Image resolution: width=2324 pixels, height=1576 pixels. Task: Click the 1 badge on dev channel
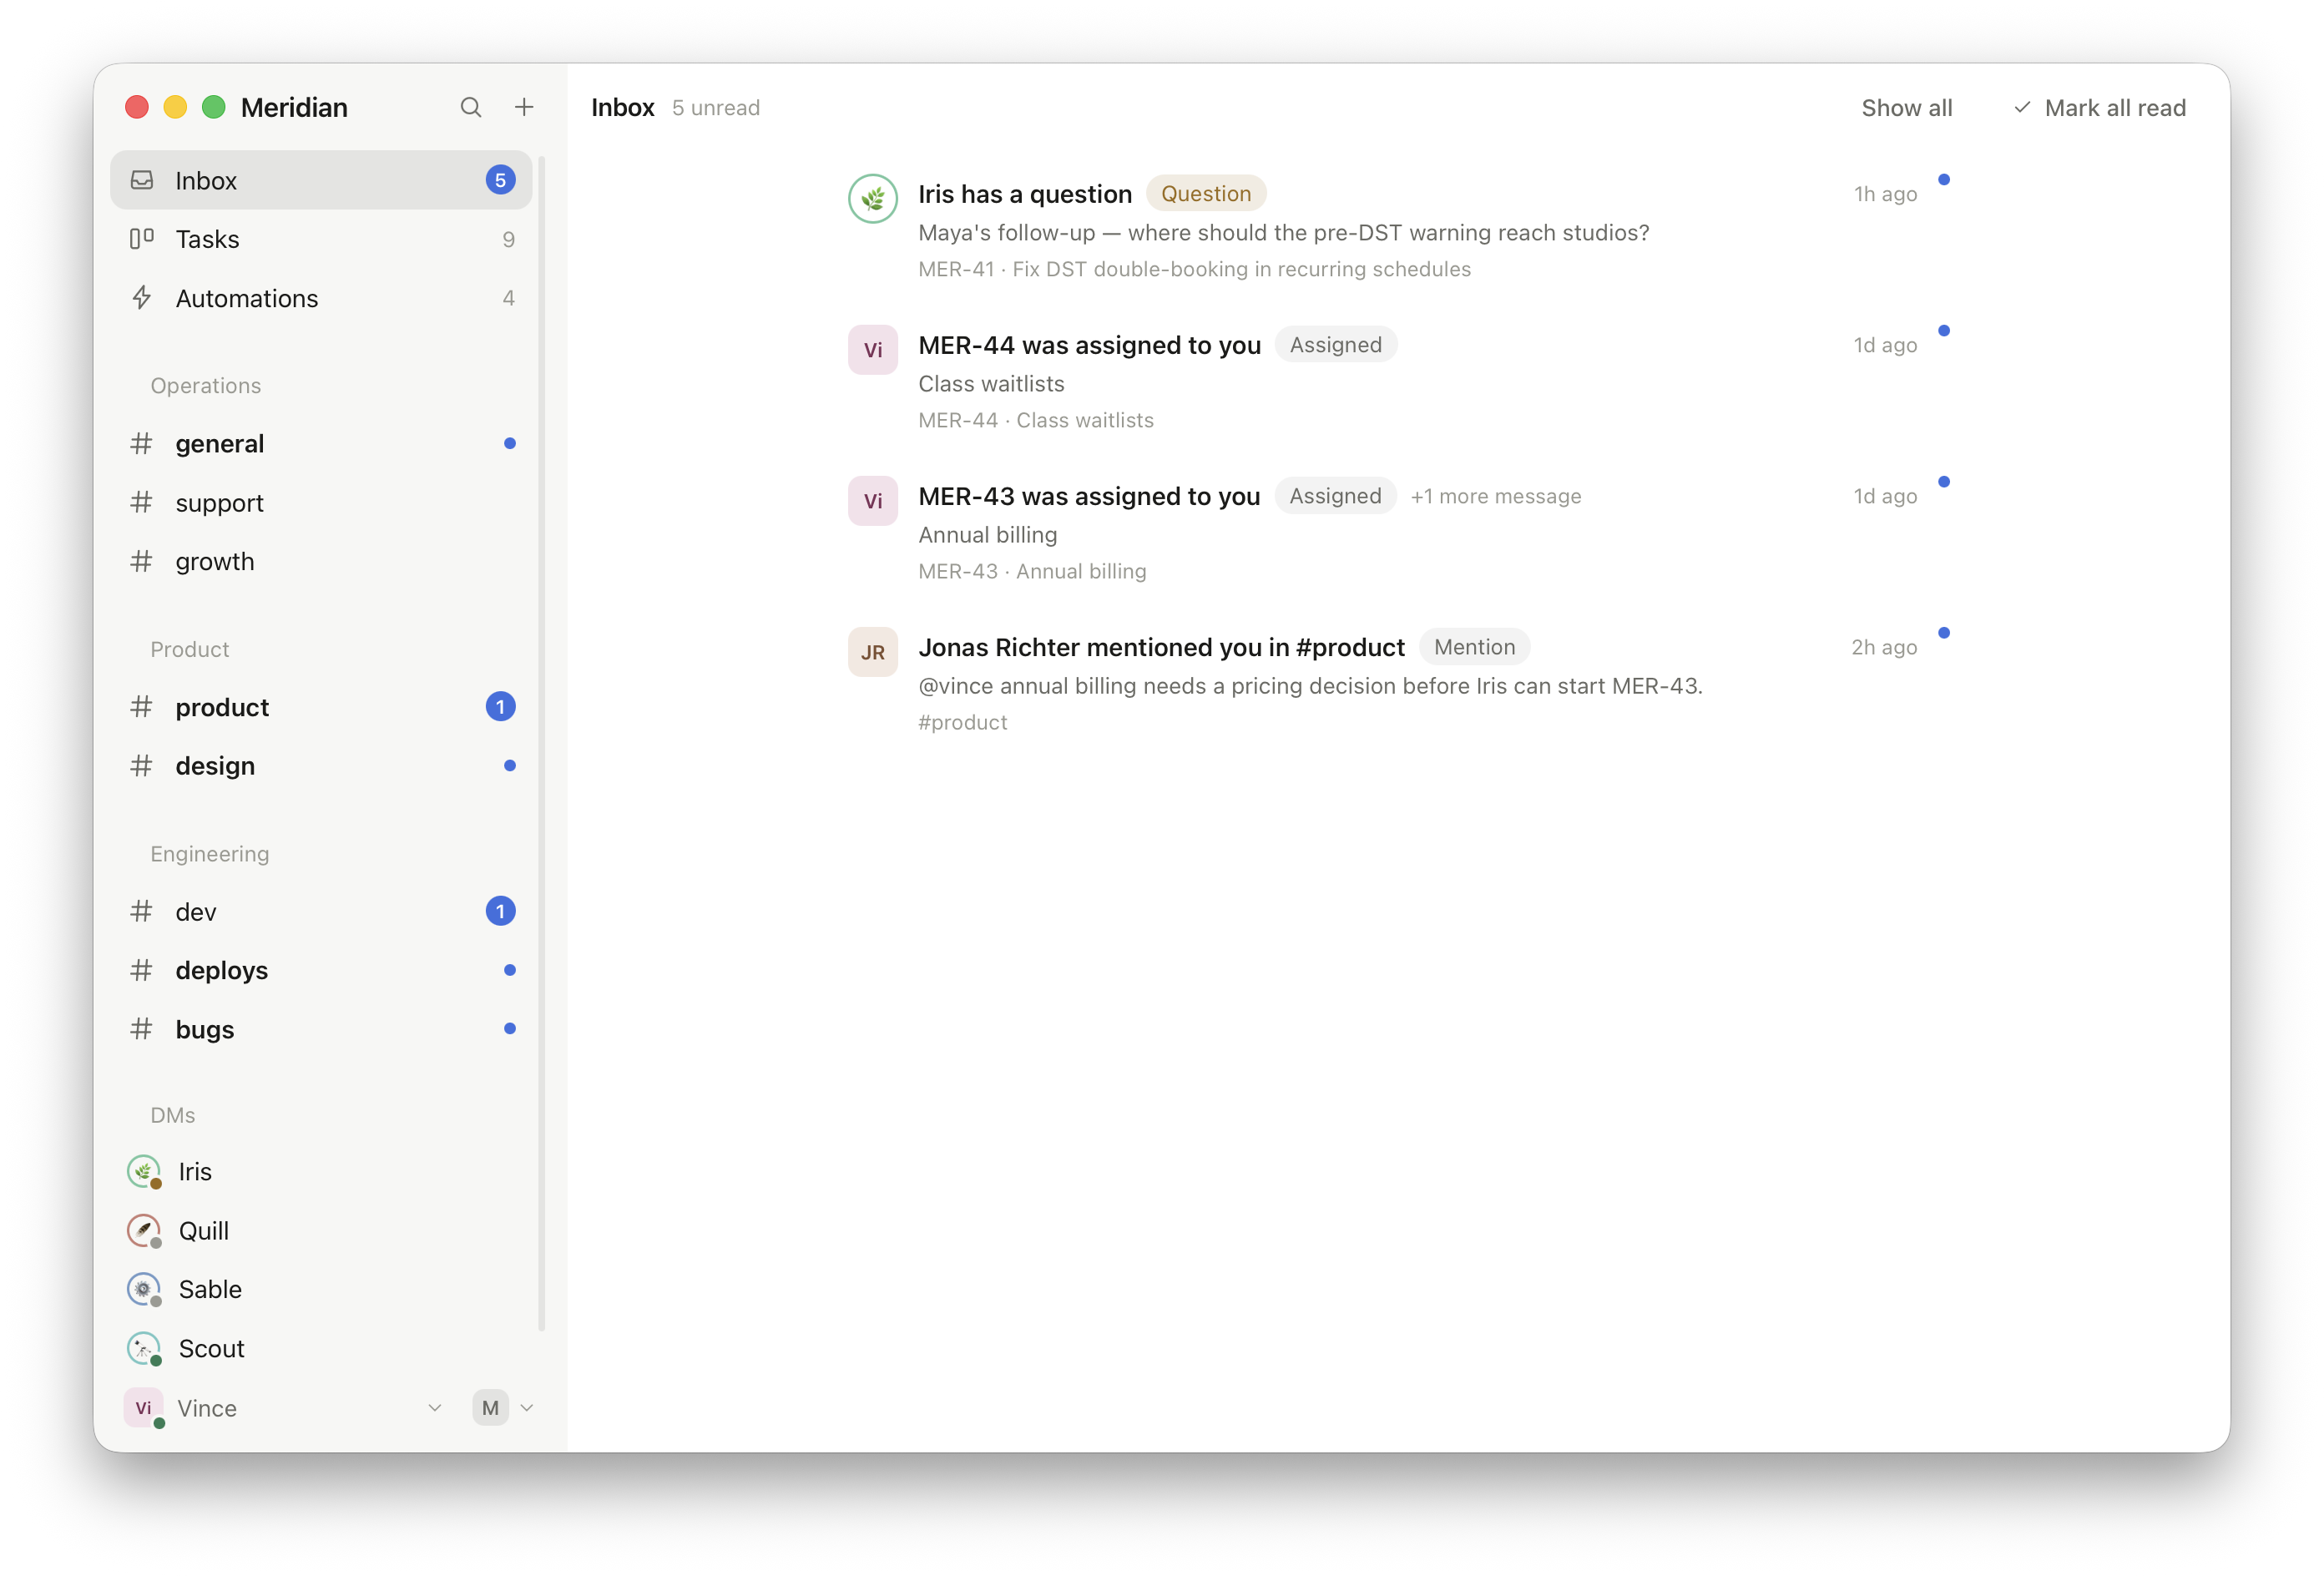[501, 911]
